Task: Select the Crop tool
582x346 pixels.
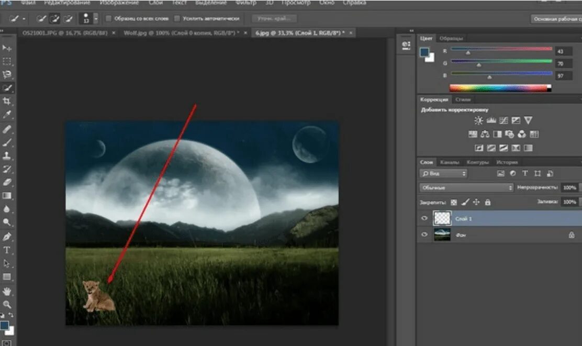Action: coord(7,101)
